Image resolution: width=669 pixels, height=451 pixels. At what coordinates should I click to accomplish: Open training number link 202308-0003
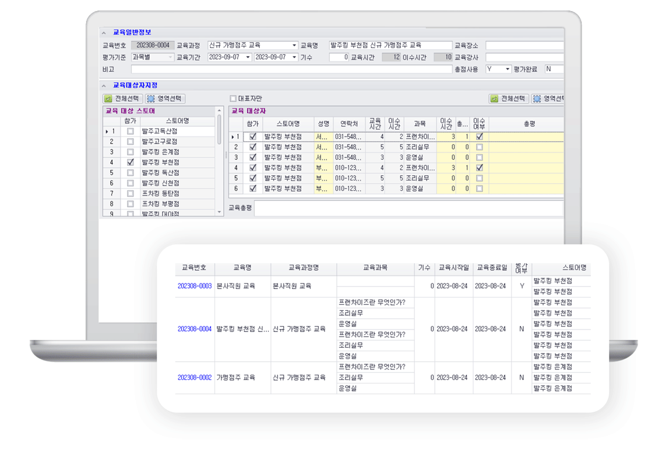[x=195, y=286]
